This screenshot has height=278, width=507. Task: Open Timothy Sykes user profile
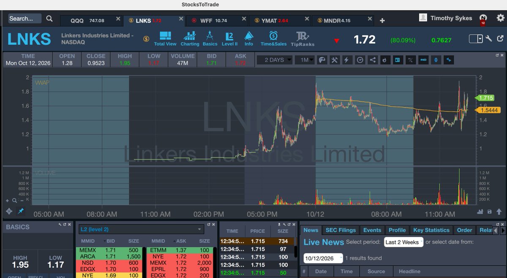point(446,18)
